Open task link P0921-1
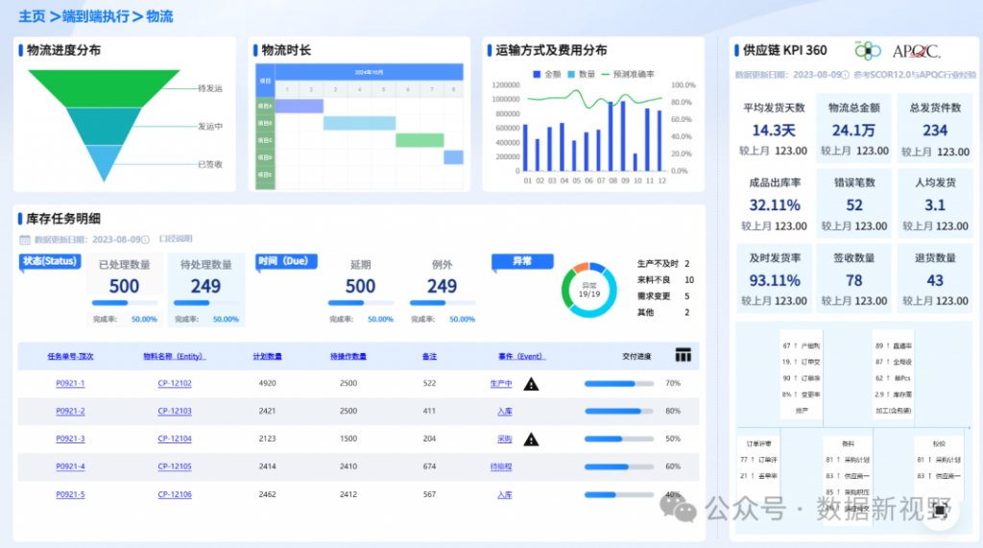The width and height of the screenshot is (983, 548). pyautogui.click(x=70, y=384)
